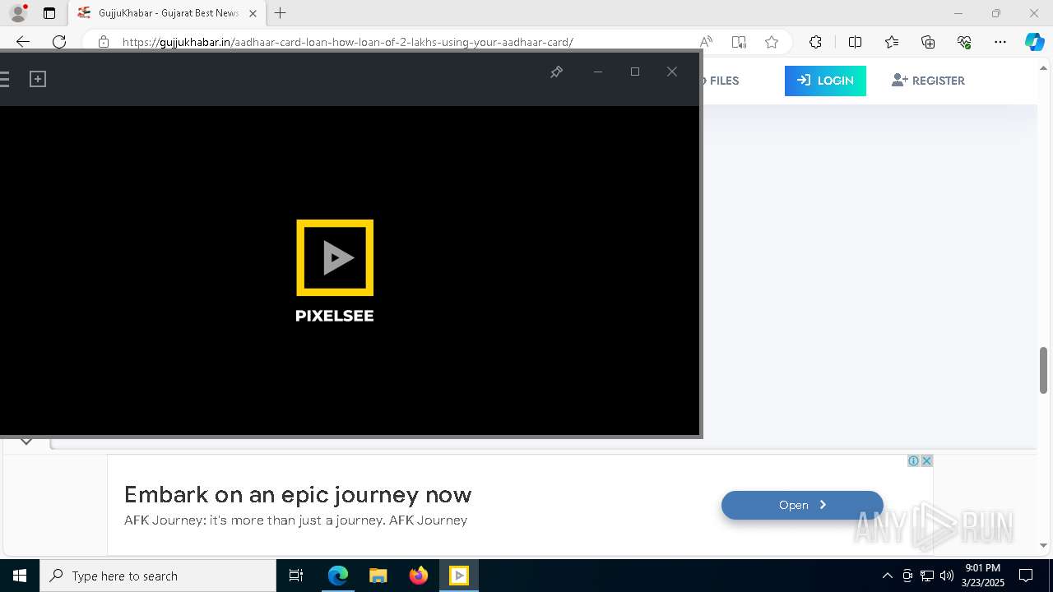1053x592 pixels.
Task: Open Edge Collections
Action: pyautogui.click(x=928, y=42)
